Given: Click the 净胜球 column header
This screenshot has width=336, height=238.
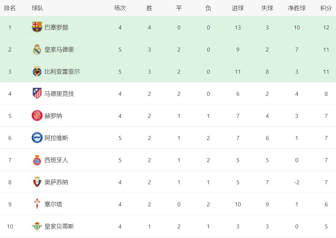Looking at the screenshot, I should tap(297, 8).
